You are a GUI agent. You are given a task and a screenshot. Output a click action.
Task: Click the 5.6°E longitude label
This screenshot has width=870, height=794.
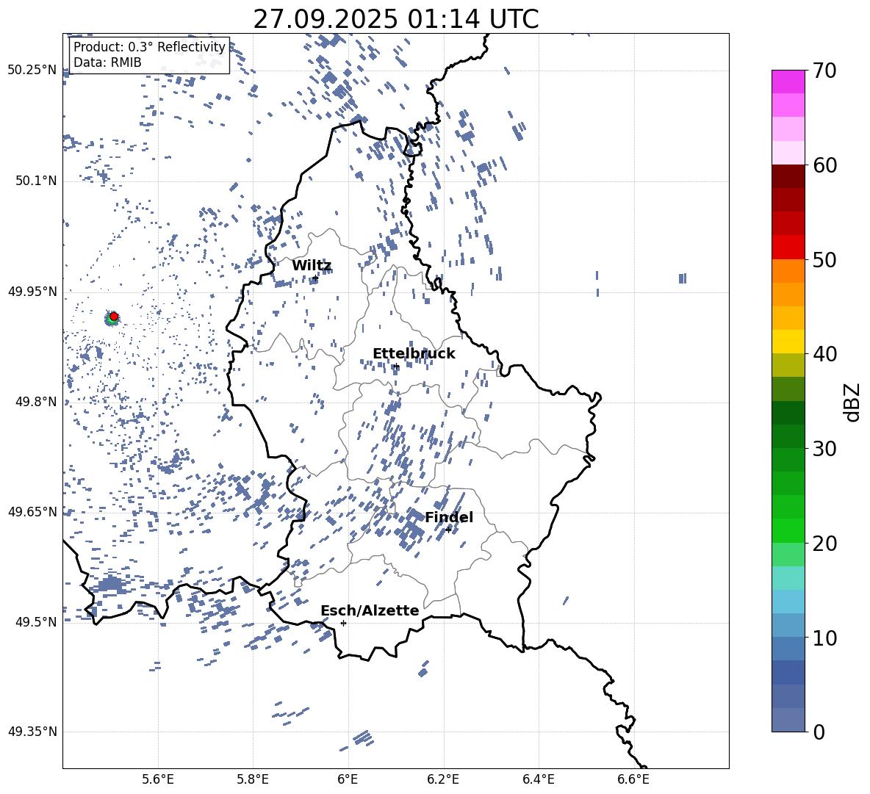pyautogui.click(x=158, y=779)
